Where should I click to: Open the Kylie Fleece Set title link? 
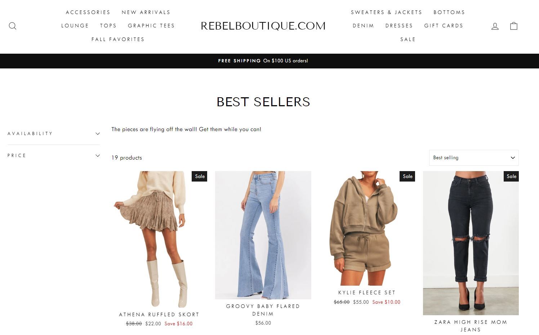tap(367, 292)
